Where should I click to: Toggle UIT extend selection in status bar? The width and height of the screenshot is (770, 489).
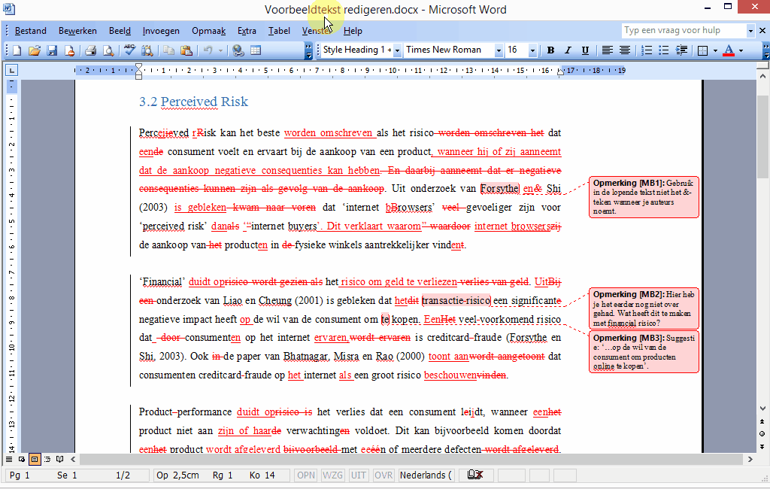(359, 475)
